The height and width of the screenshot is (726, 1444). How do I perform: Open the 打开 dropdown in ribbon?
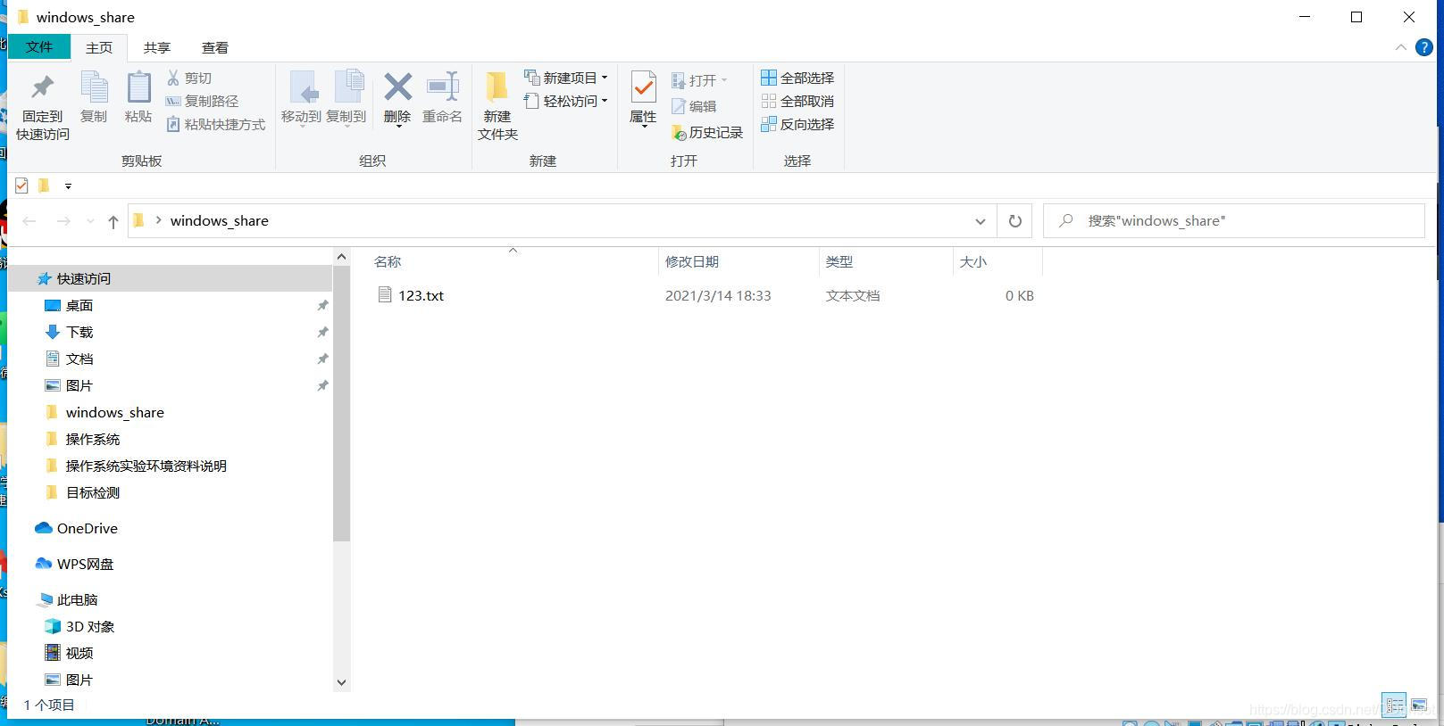[x=723, y=80]
